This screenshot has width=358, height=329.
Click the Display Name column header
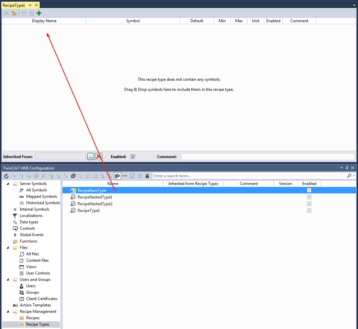[x=44, y=21]
